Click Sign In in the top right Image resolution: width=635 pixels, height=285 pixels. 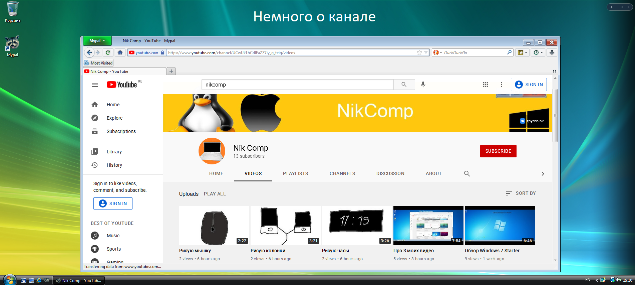pos(529,85)
